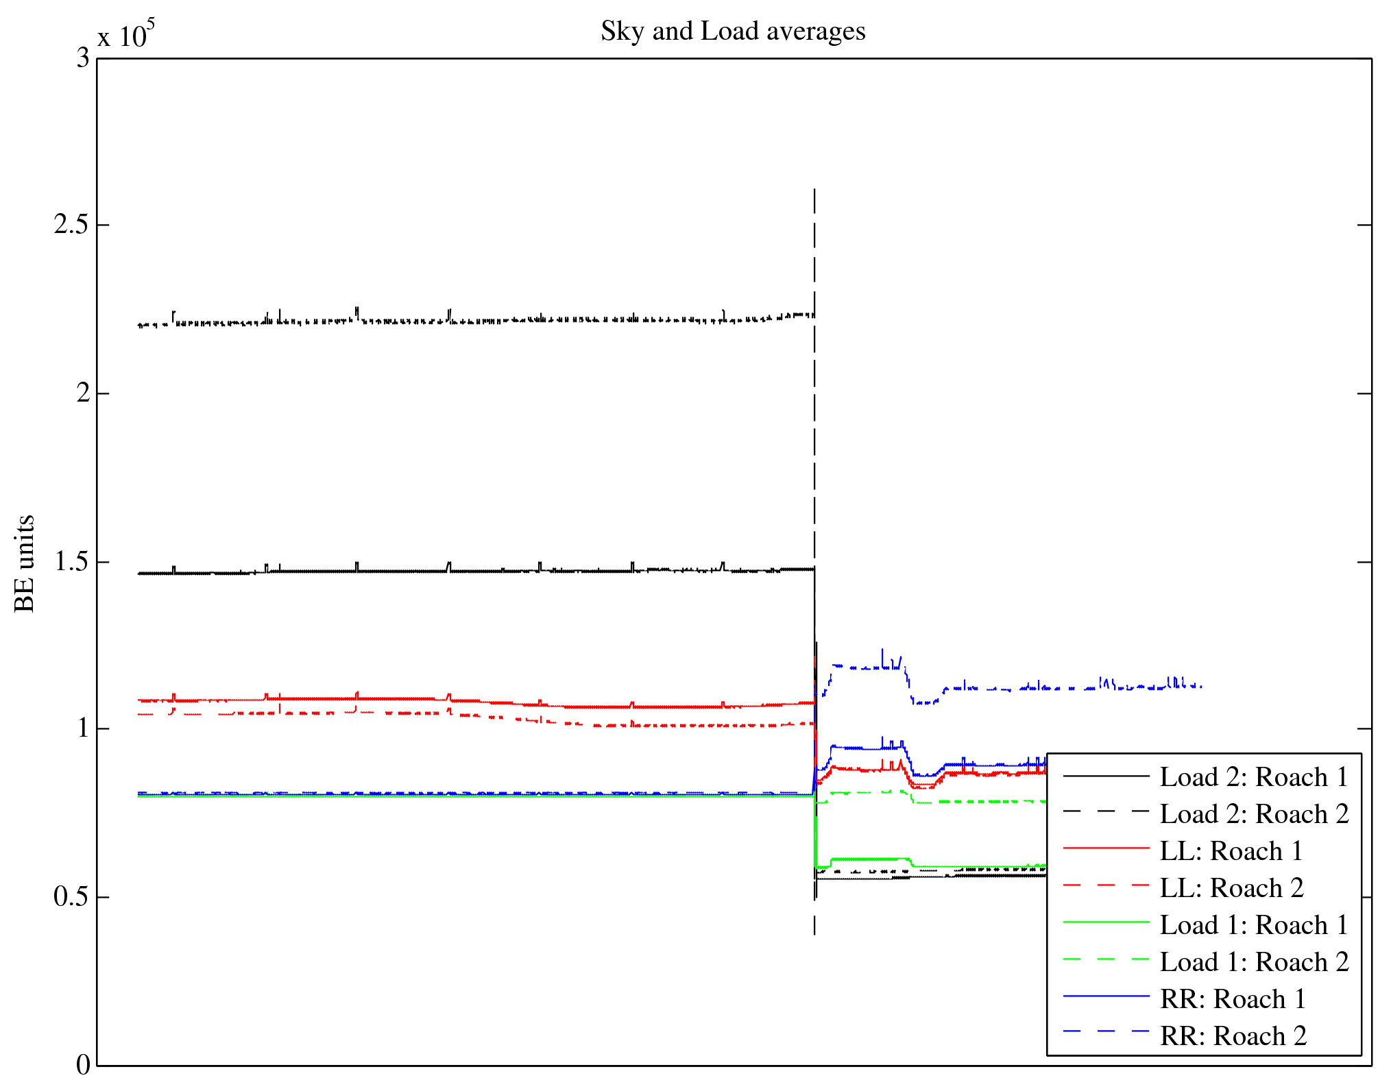Select the 'LL: Roach 1' legend label

point(1231,851)
